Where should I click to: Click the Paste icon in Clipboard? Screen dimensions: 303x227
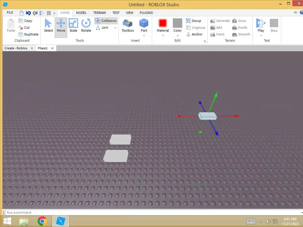pyautogui.click(x=11, y=24)
